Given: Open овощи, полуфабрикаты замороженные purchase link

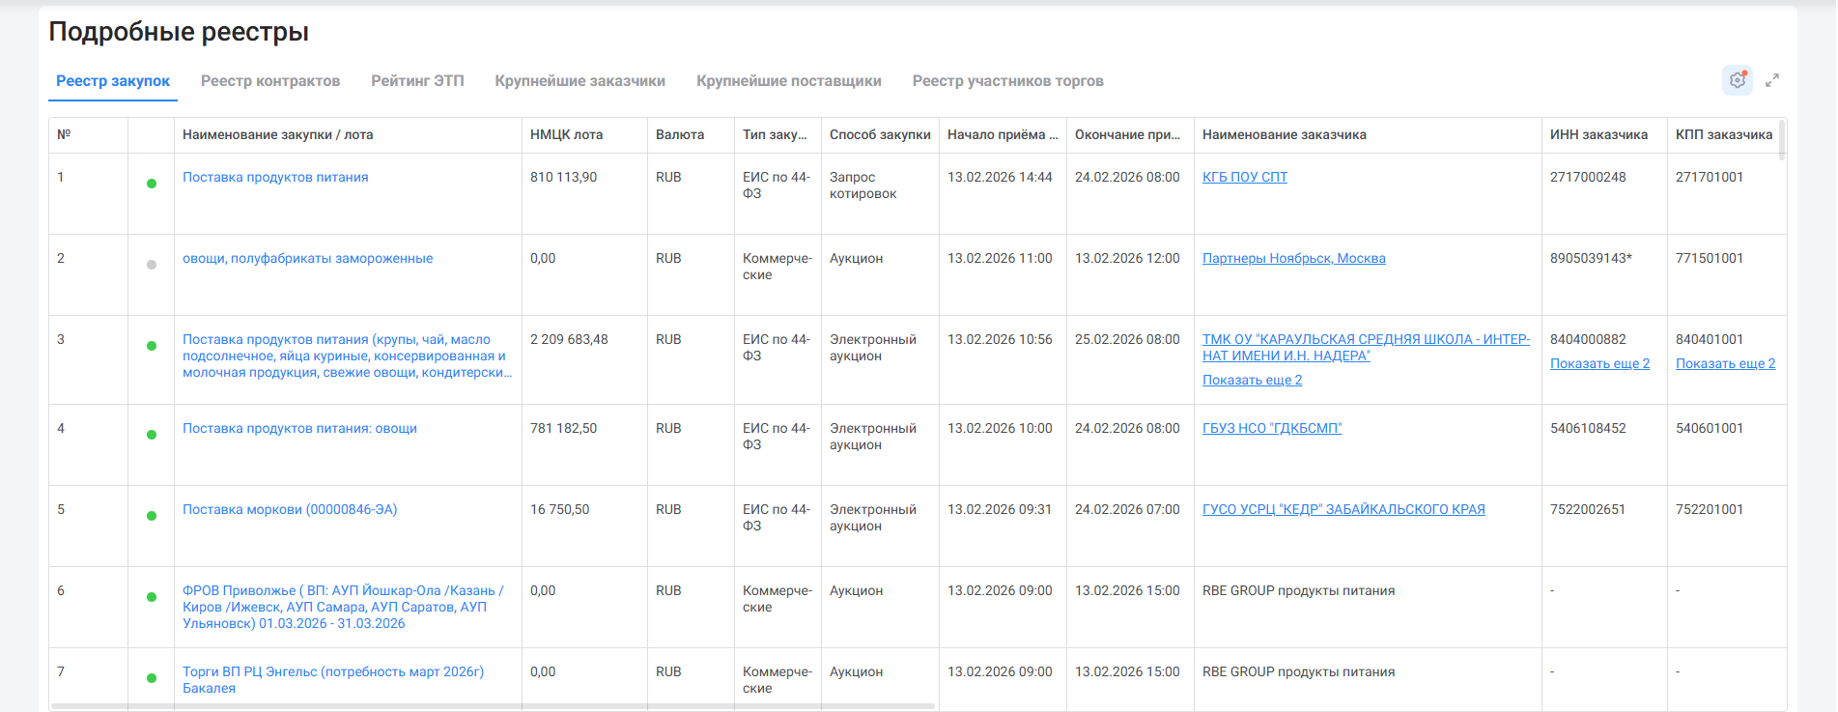Looking at the screenshot, I should (307, 259).
